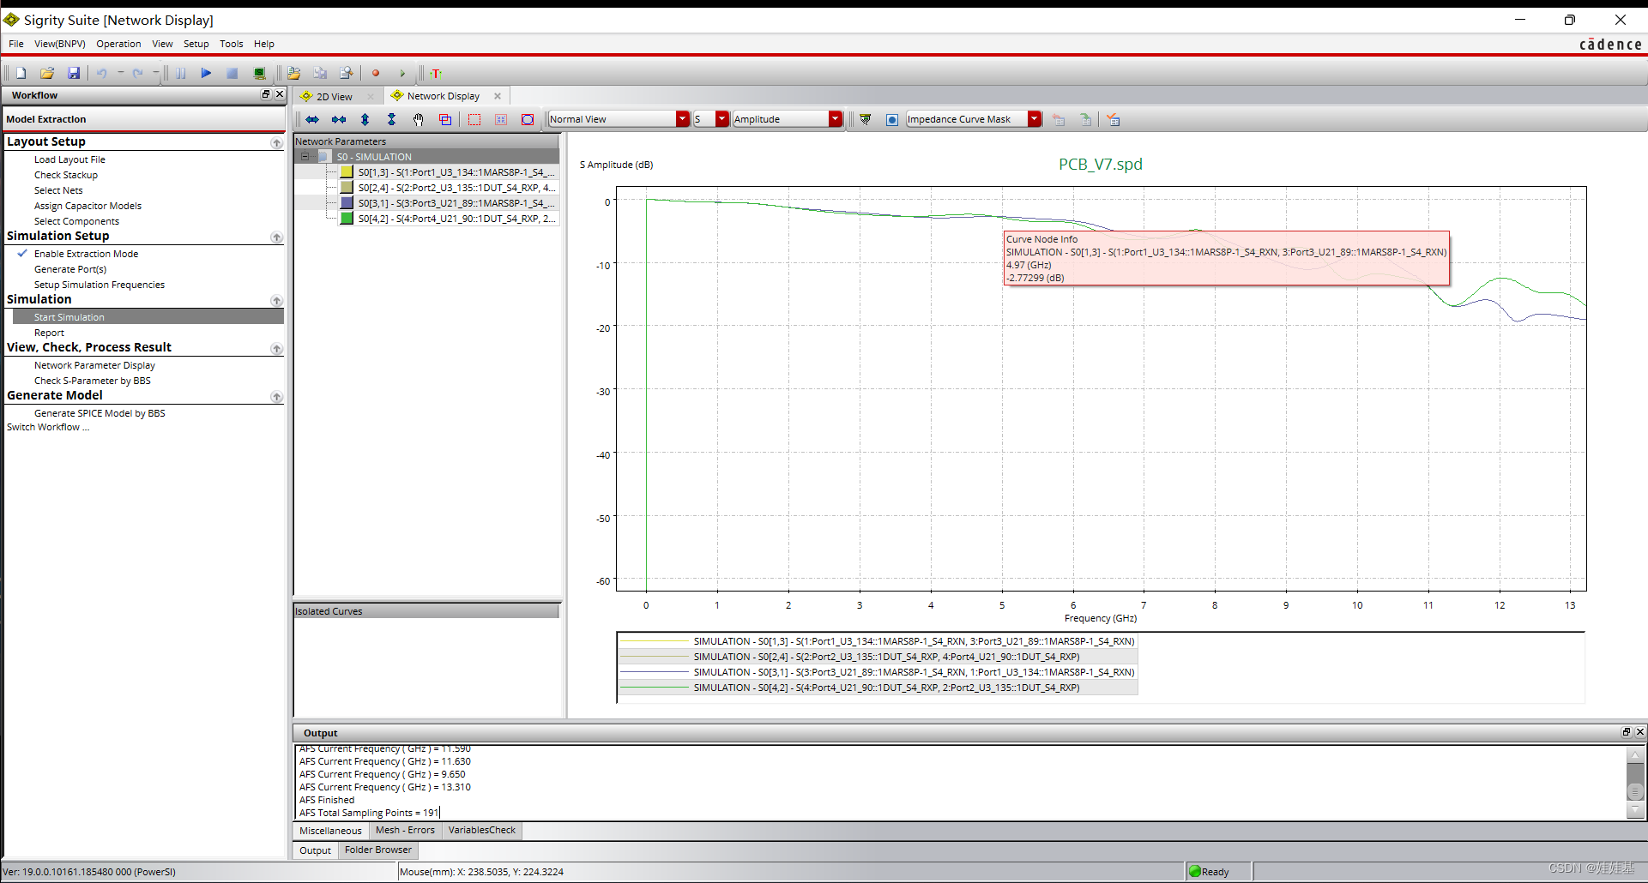Click the blue circle mask icon
This screenshot has width=1648, height=883.
pyautogui.click(x=892, y=120)
